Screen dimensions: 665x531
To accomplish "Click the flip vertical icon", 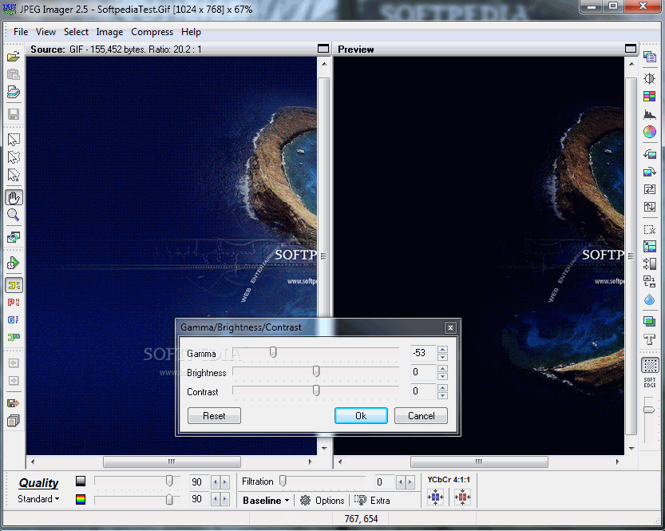I will pyautogui.click(x=649, y=207).
